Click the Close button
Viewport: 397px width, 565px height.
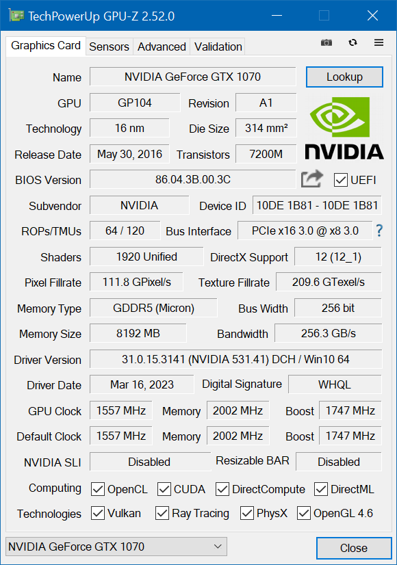point(354,548)
